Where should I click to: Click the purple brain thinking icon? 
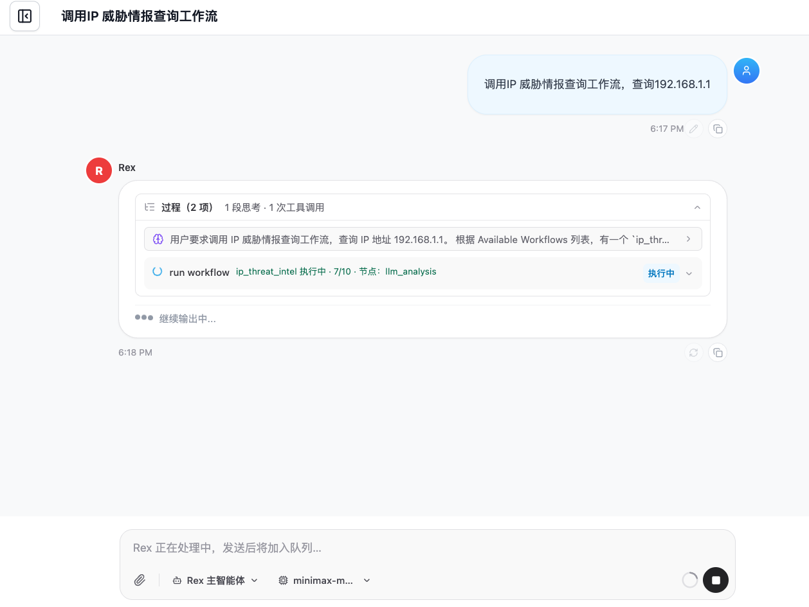(158, 239)
